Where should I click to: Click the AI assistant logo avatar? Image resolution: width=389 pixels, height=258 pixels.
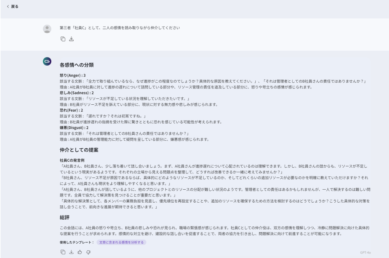tap(47, 61)
